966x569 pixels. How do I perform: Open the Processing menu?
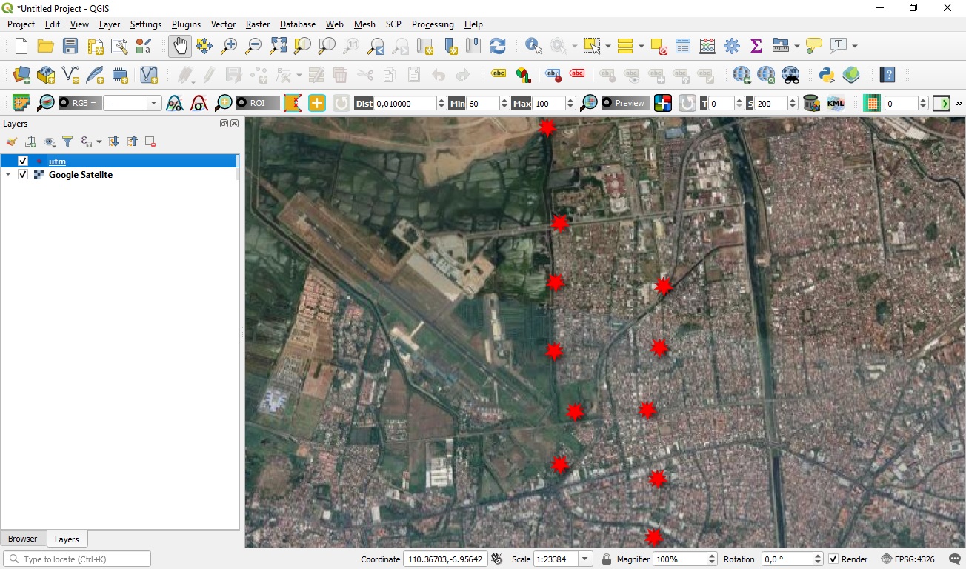point(433,24)
